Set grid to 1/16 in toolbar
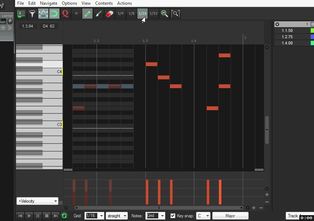314x221 pixels. coord(142,14)
